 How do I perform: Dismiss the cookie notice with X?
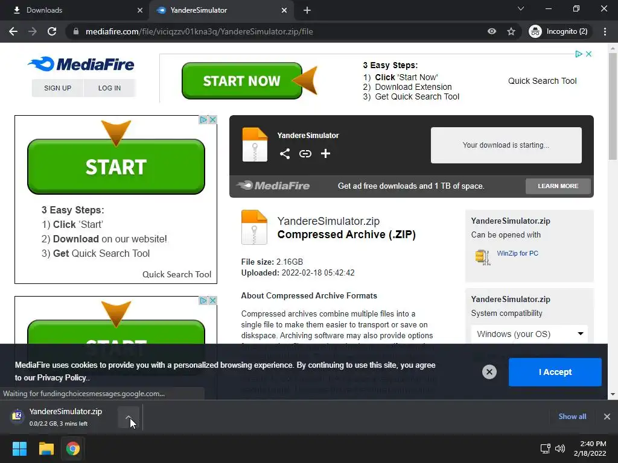(x=489, y=371)
